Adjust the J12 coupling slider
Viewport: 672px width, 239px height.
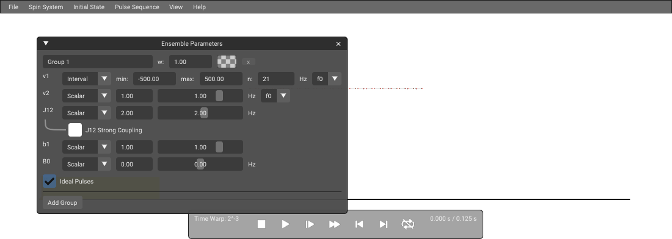(x=200, y=113)
